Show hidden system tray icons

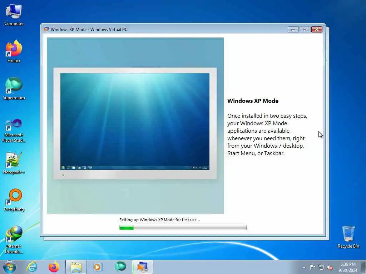coord(304,267)
